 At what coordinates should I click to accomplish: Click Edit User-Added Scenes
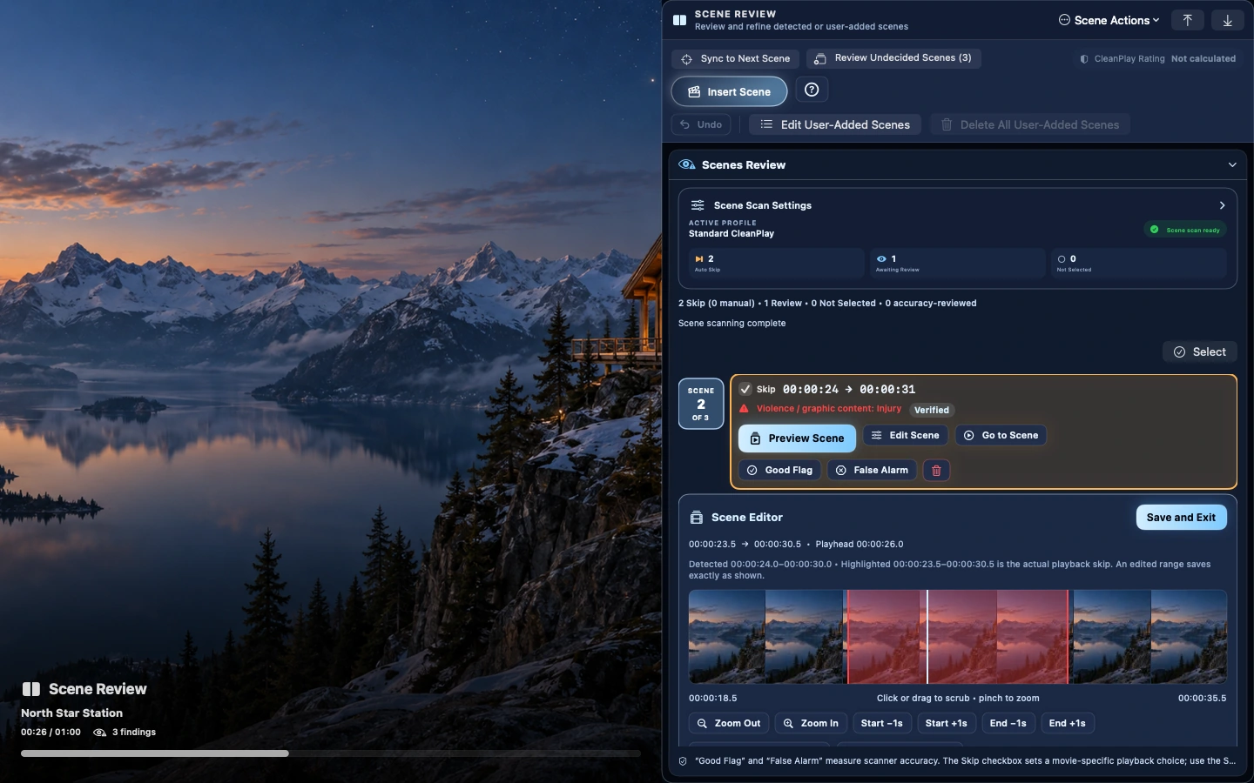(835, 124)
